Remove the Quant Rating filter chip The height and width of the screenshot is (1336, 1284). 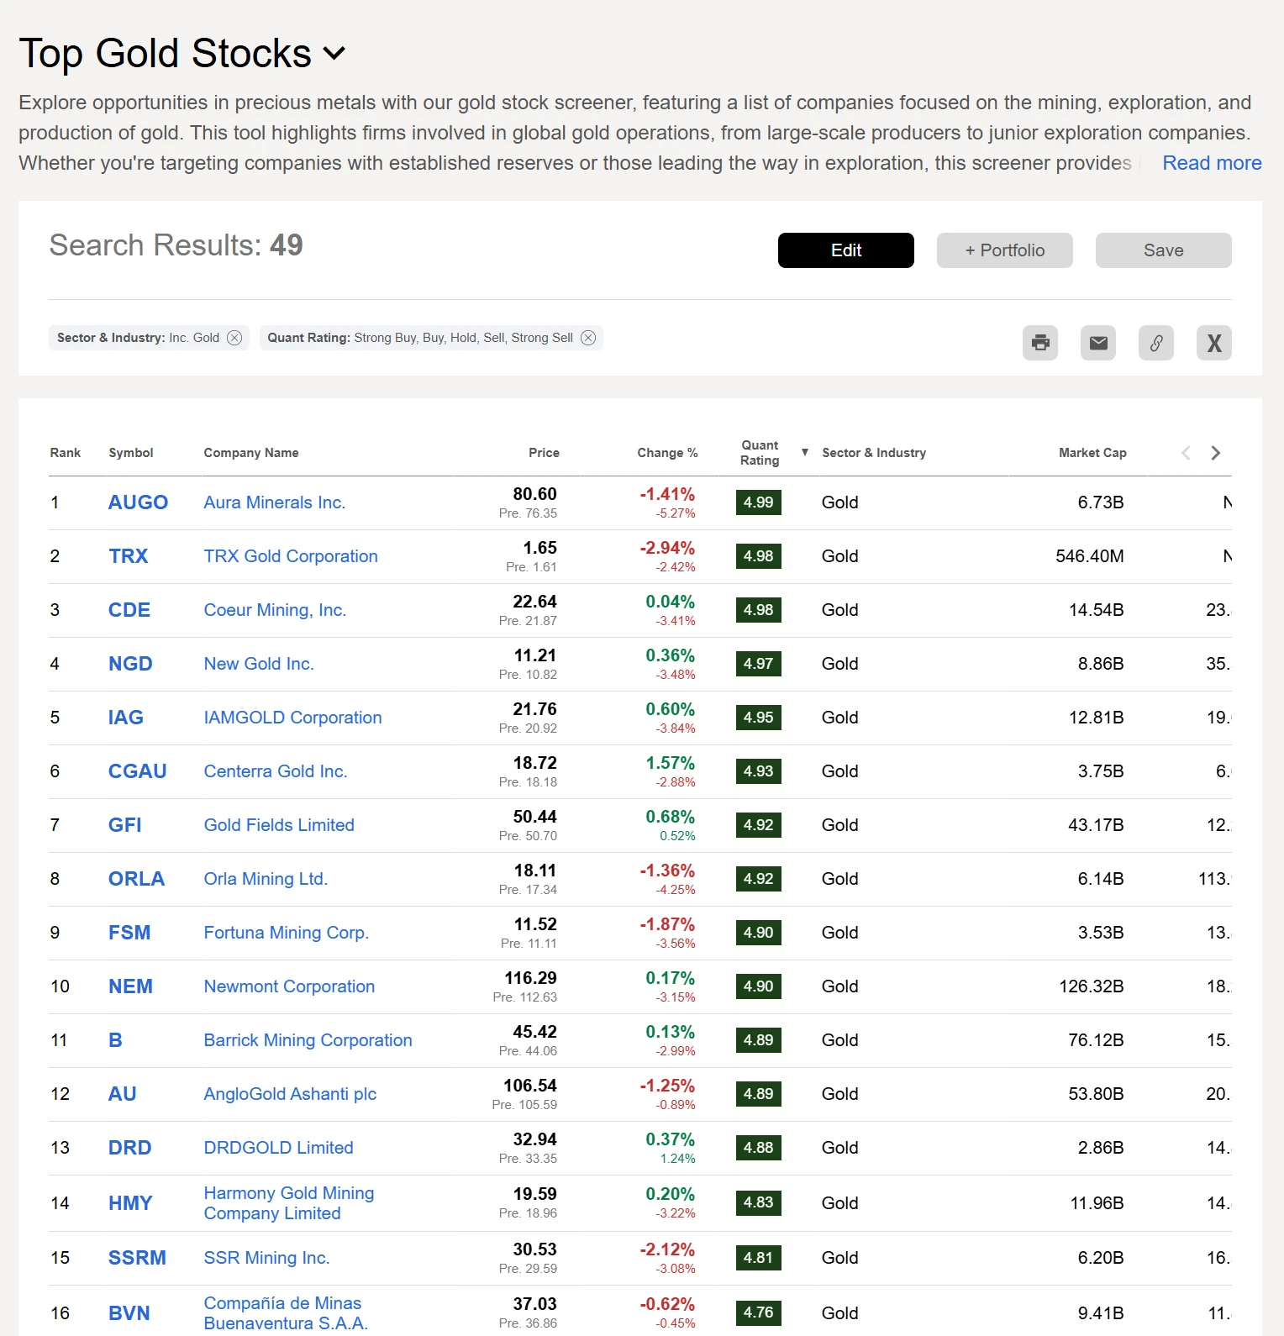[x=588, y=338]
